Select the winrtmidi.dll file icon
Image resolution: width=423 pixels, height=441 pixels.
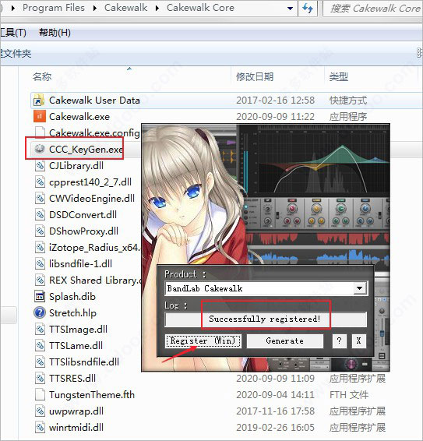pos(40,427)
